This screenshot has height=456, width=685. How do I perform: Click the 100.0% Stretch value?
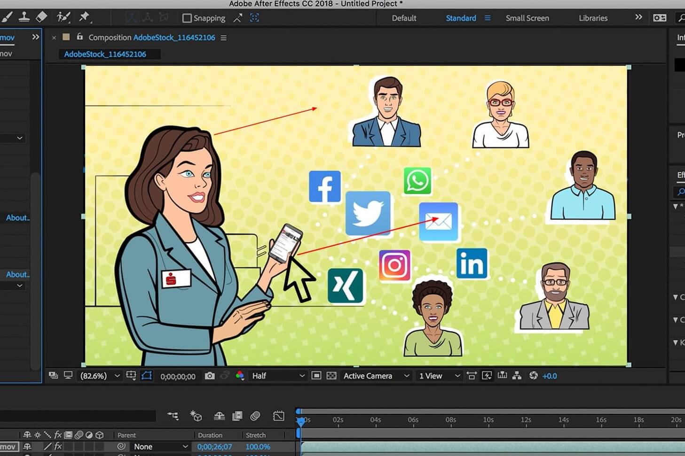(x=258, y=447)
